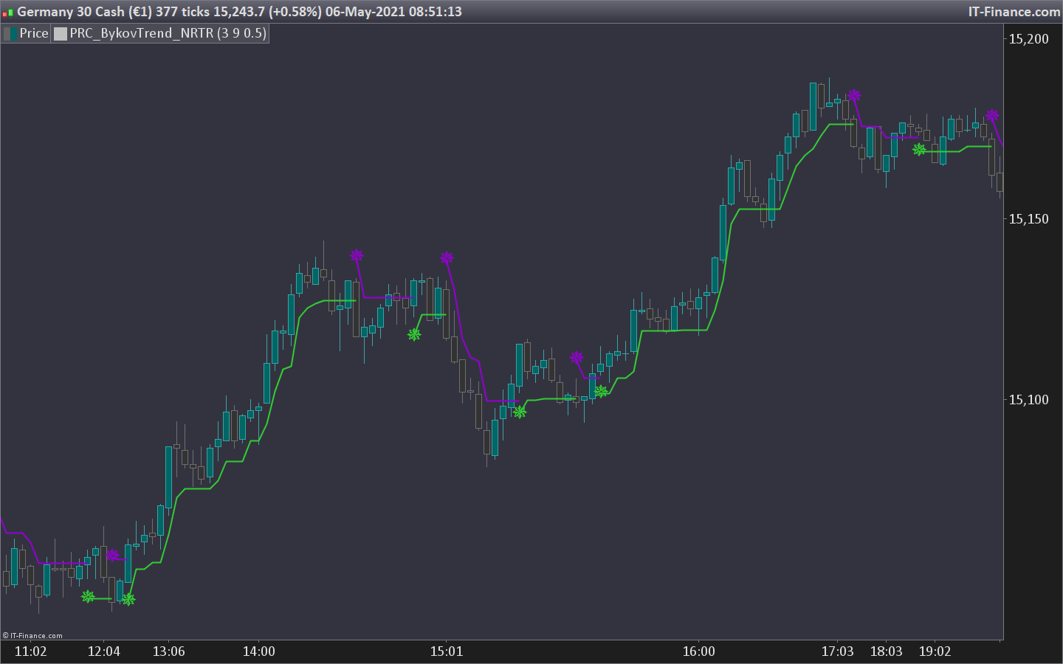1063x664 pixels.
Task: Click the purple star marker midway between 14:00 and 15:01
Action: click(x=357, y=256)
